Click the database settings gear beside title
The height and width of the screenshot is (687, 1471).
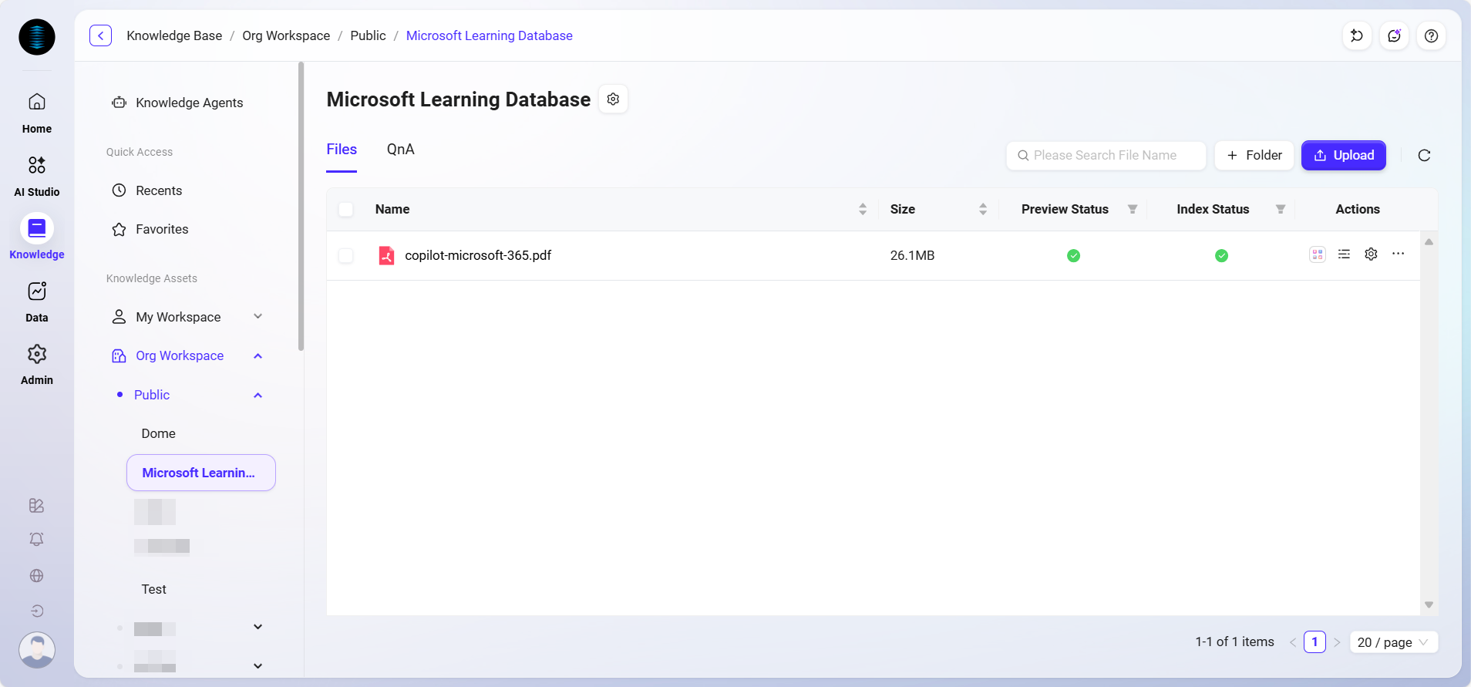tap(613, 99)
